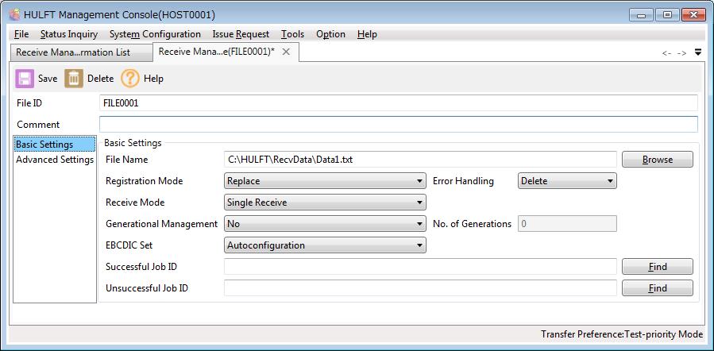Click the Comment input field

[x=399, y=125]
